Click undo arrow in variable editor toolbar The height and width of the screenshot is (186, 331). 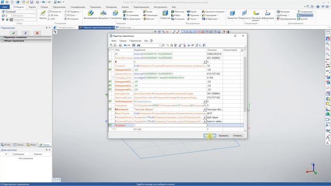[x=125, y=45]
